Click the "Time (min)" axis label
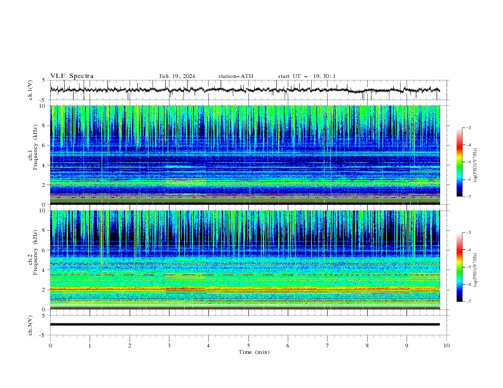Image resolution: width=503 pixels, height=388 pixels. coord(254,352)
